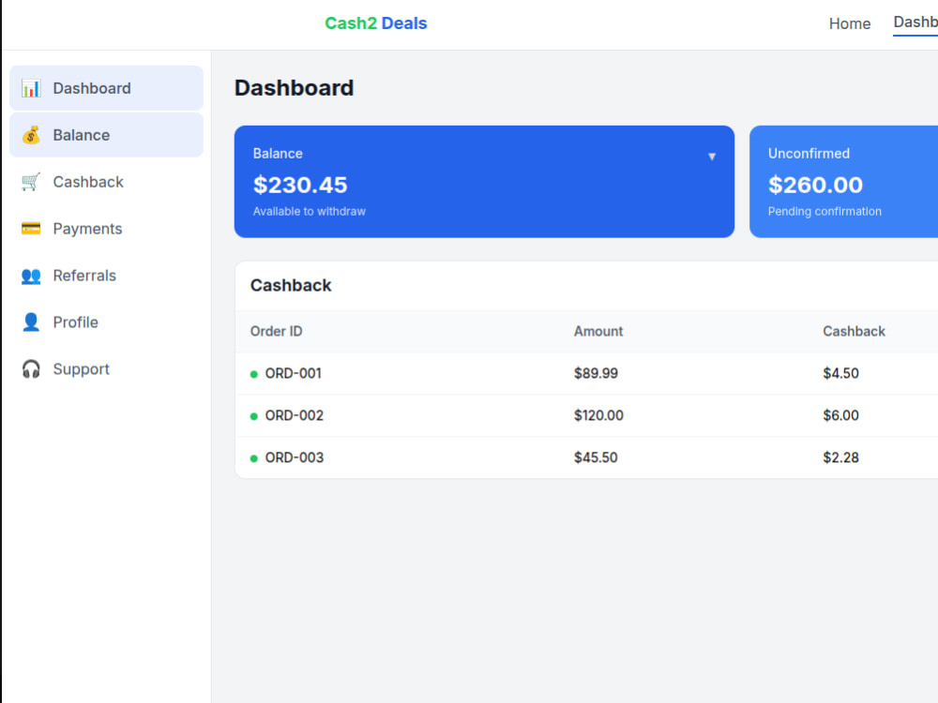Select order ORD-001
This screenshot has width=938, height=703.
[x=293, y=374]
